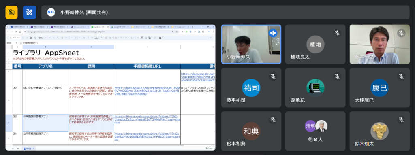
Task: Click the アプリ名 header cell
Action: [45, 66]
